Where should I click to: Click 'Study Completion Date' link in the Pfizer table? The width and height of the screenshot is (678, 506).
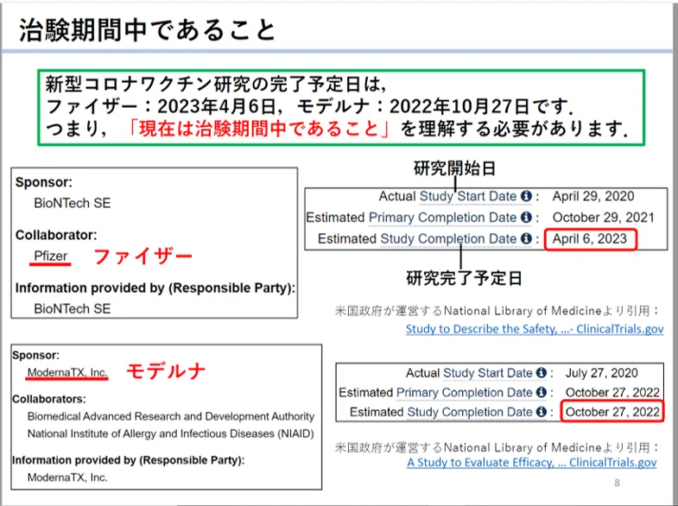click(x=448, y=238)
